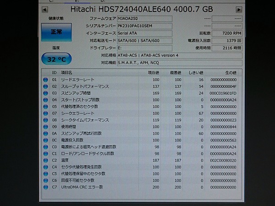Select the シークエラーレート attribute name

(x=77, y=114)
